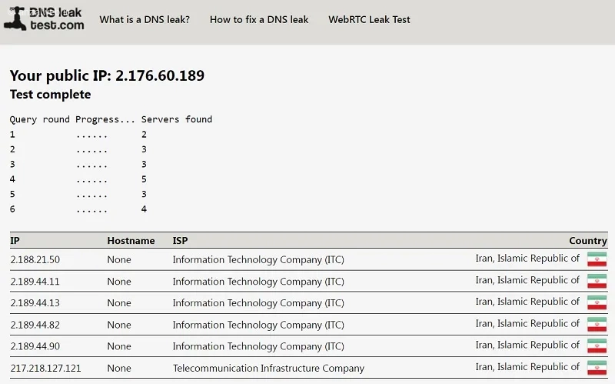
Task: Click the Iran flag in the 2.189.44.13 row
Action: 597,302
